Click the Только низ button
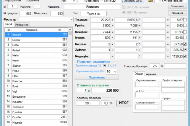The height and width of the screenshot is (126, 190). pyautogui.click(x=177, y=13)
